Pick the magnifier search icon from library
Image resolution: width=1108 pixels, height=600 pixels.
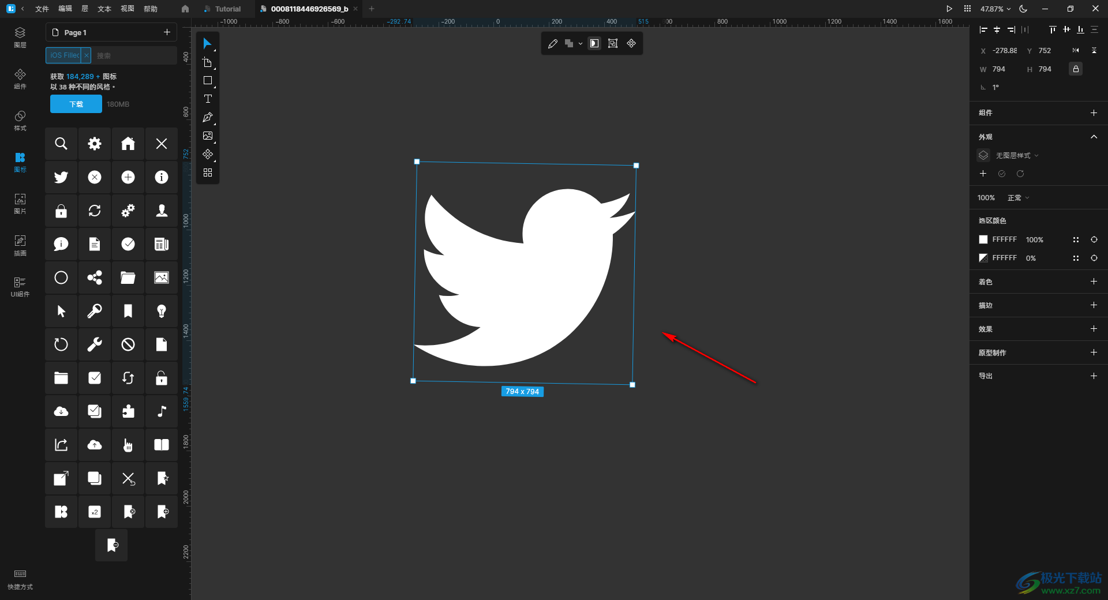(61, 144)
